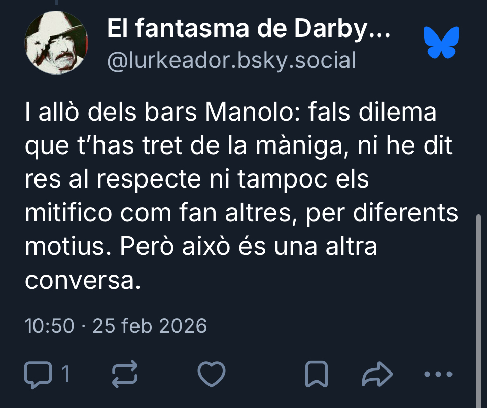Image resolution: width=487 pixels, height=408 pixels.
Task: Open the reply speech-bubble icon
Action: pyautogui.click(x=38, y=374)
